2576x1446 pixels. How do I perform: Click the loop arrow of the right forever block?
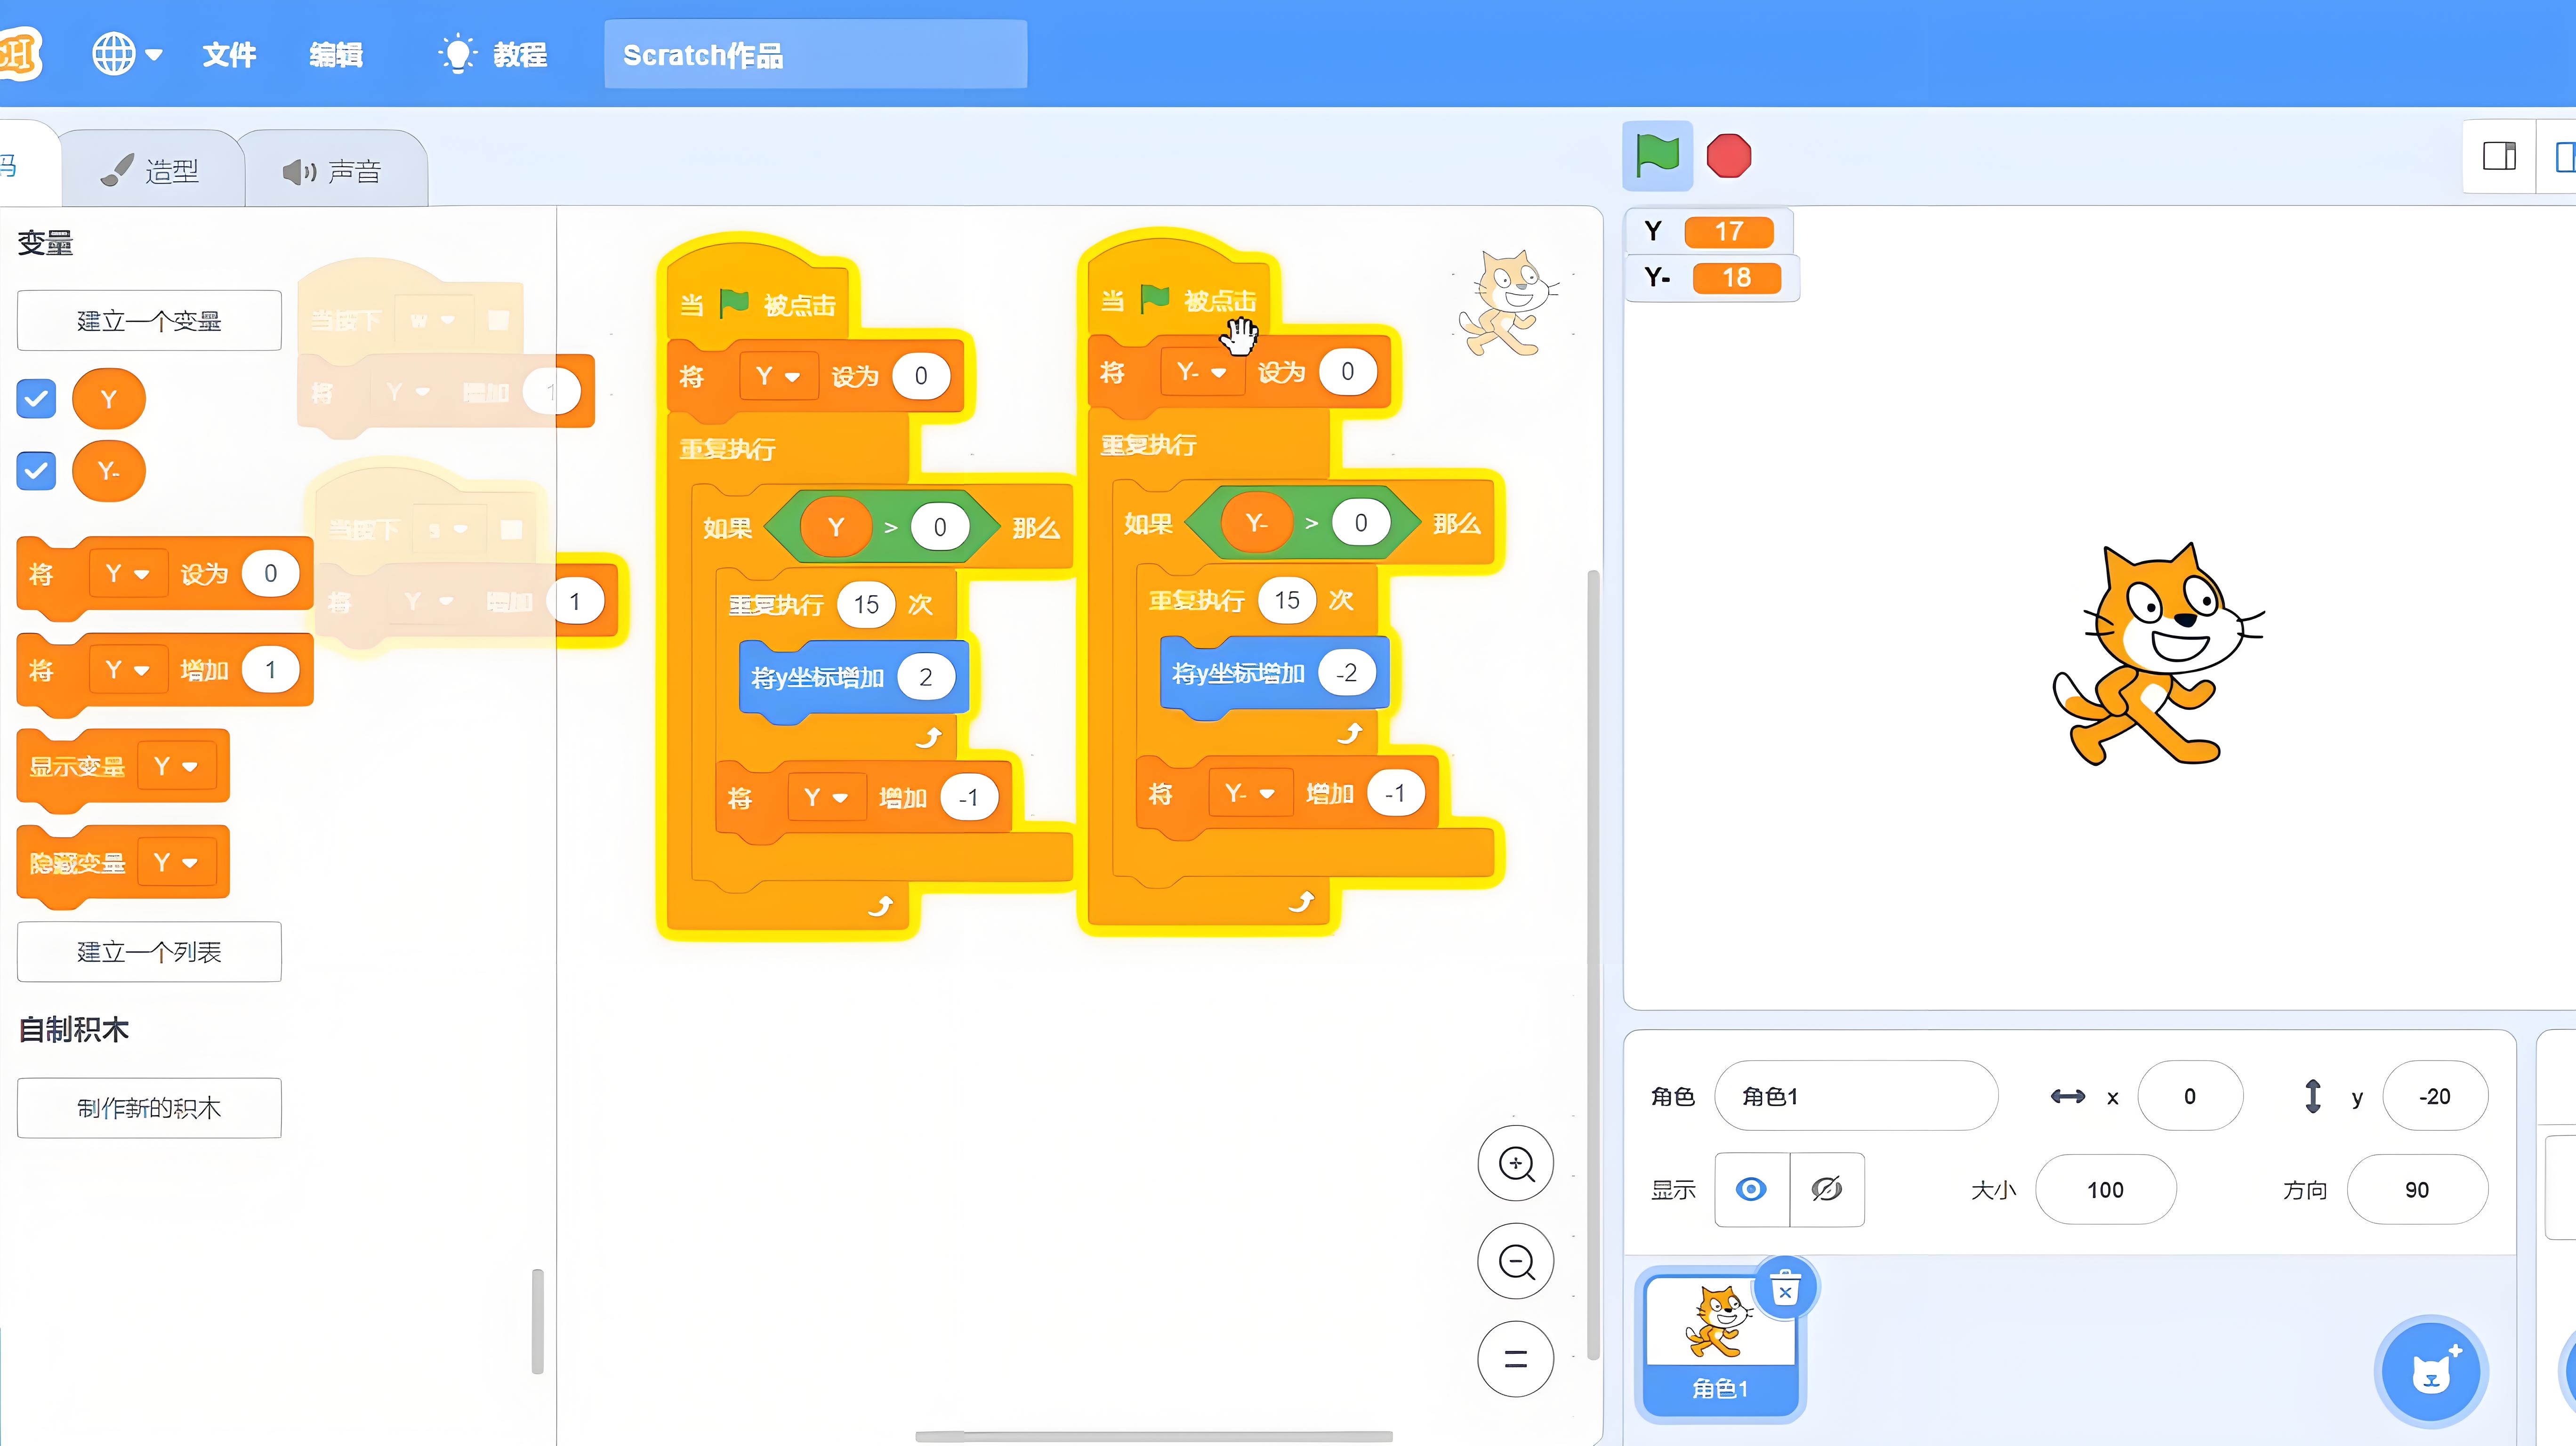pos(1301,902)
